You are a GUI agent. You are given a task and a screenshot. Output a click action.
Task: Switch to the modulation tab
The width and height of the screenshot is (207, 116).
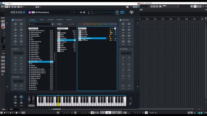pyautogui.click(x=51, y=20)
